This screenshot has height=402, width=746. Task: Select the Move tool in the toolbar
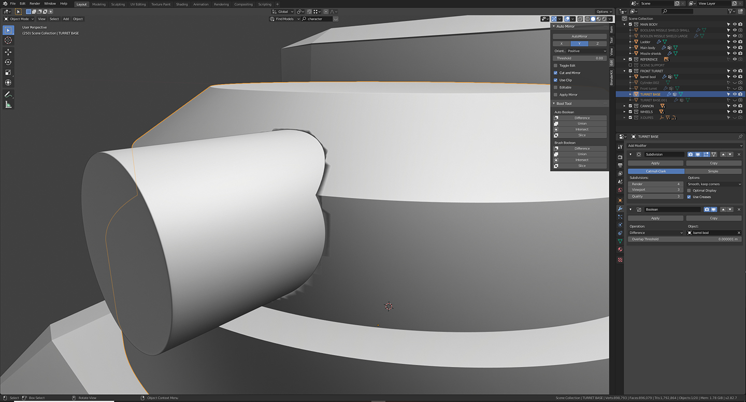point(8,52)
